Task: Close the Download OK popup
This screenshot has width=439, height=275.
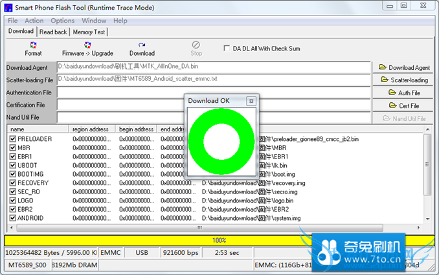Action: (x=251, y=101)
